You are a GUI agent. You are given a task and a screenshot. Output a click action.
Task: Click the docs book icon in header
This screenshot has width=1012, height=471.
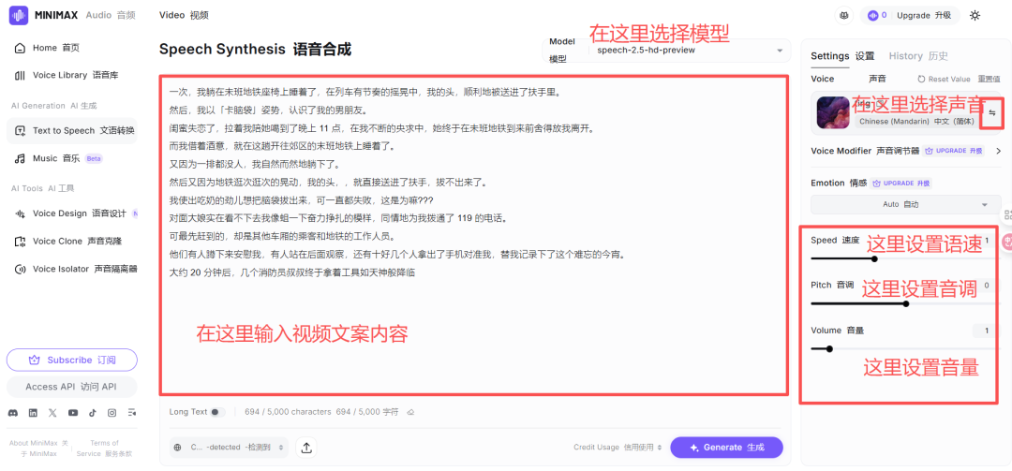point(843,16)
